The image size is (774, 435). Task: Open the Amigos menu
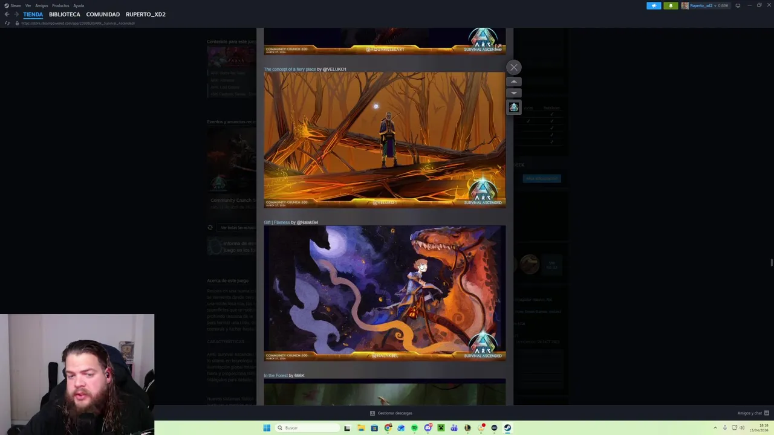coord(41,5)
